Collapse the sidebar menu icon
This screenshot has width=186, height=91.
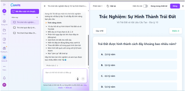pos(4,5)
